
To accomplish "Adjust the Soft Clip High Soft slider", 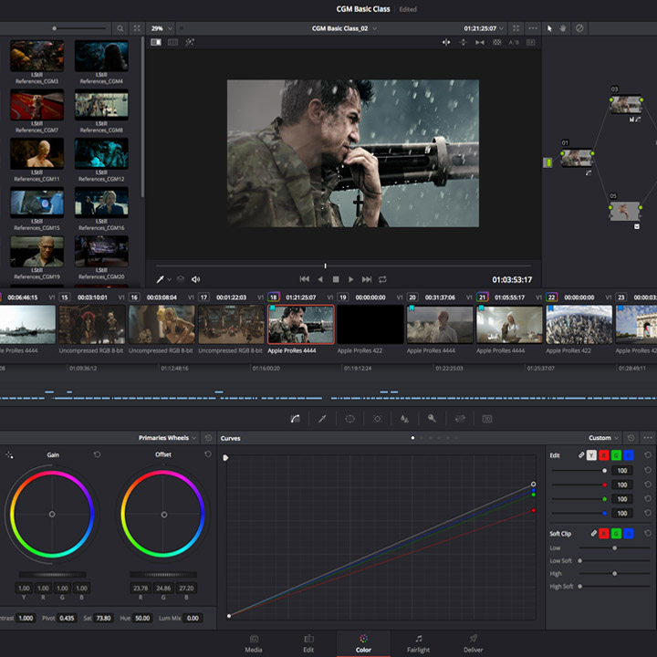I will 614,586.
